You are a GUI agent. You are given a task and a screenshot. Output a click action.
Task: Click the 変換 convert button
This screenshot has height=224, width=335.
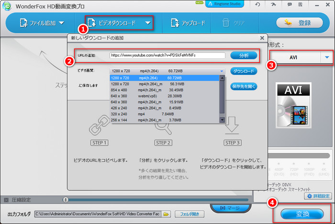301,213
